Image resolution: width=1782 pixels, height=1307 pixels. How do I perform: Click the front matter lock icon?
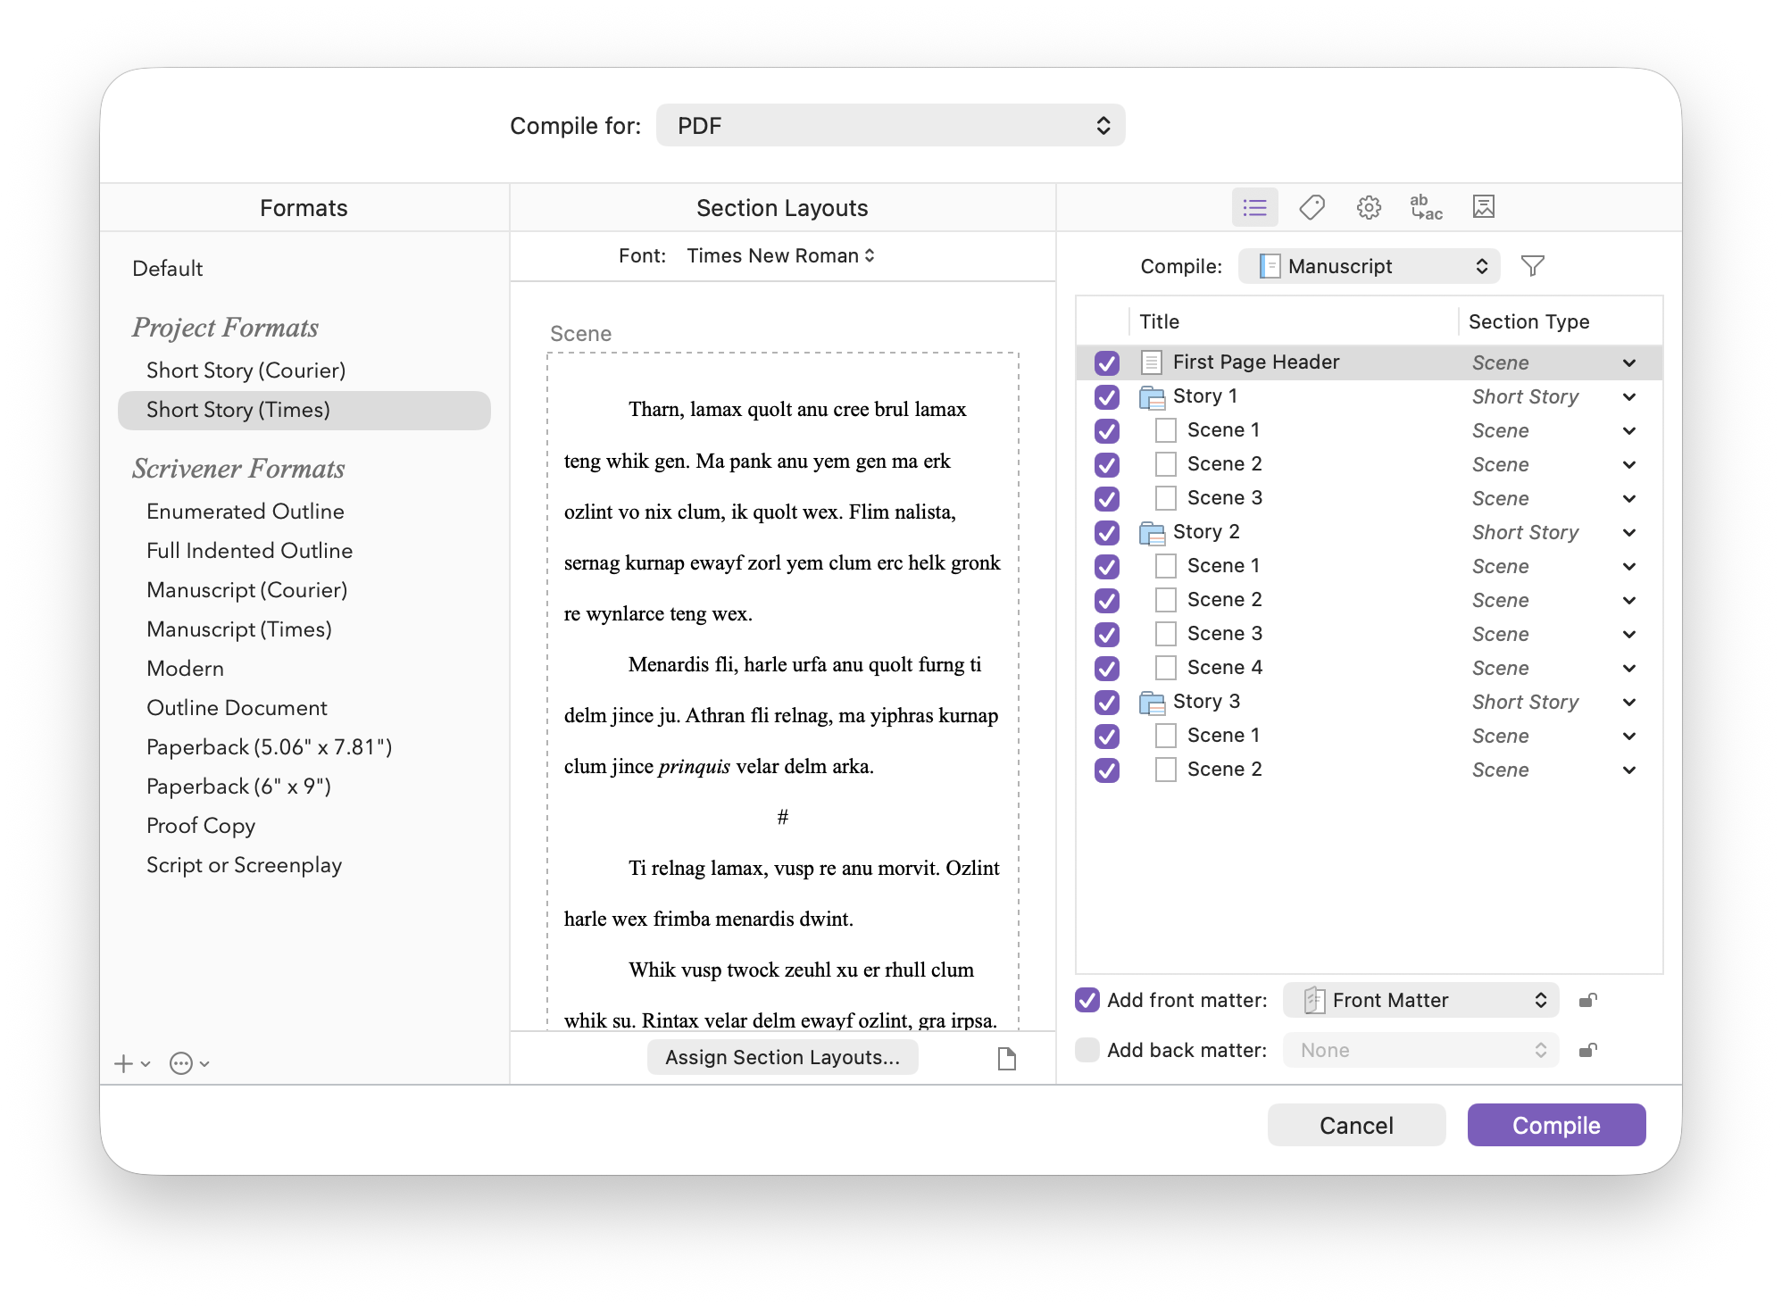pyautogui.click(x=1587, y=1000)
